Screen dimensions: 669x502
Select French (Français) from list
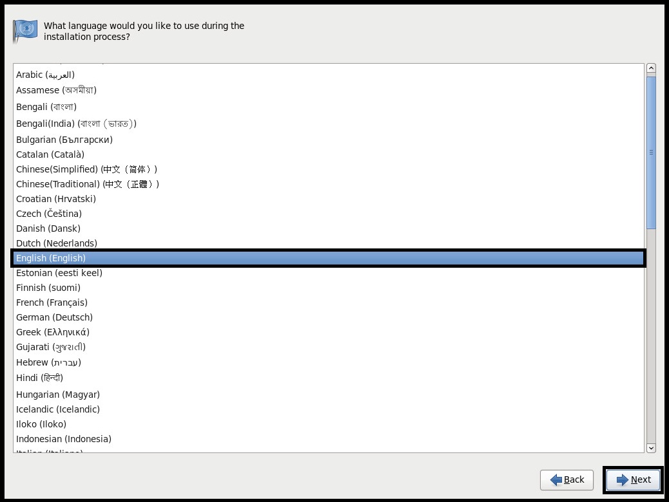[x=52, y=302]
